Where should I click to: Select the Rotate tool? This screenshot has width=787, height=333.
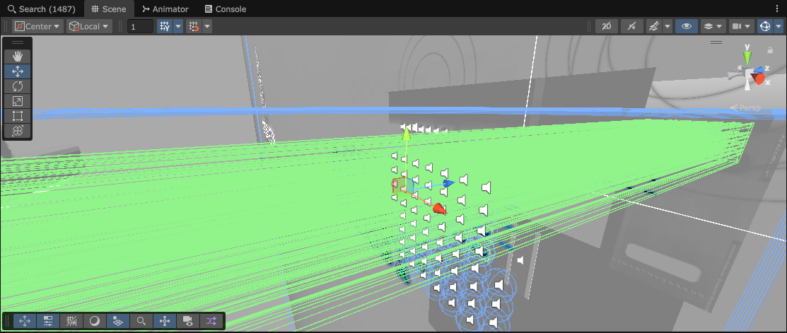18,86
